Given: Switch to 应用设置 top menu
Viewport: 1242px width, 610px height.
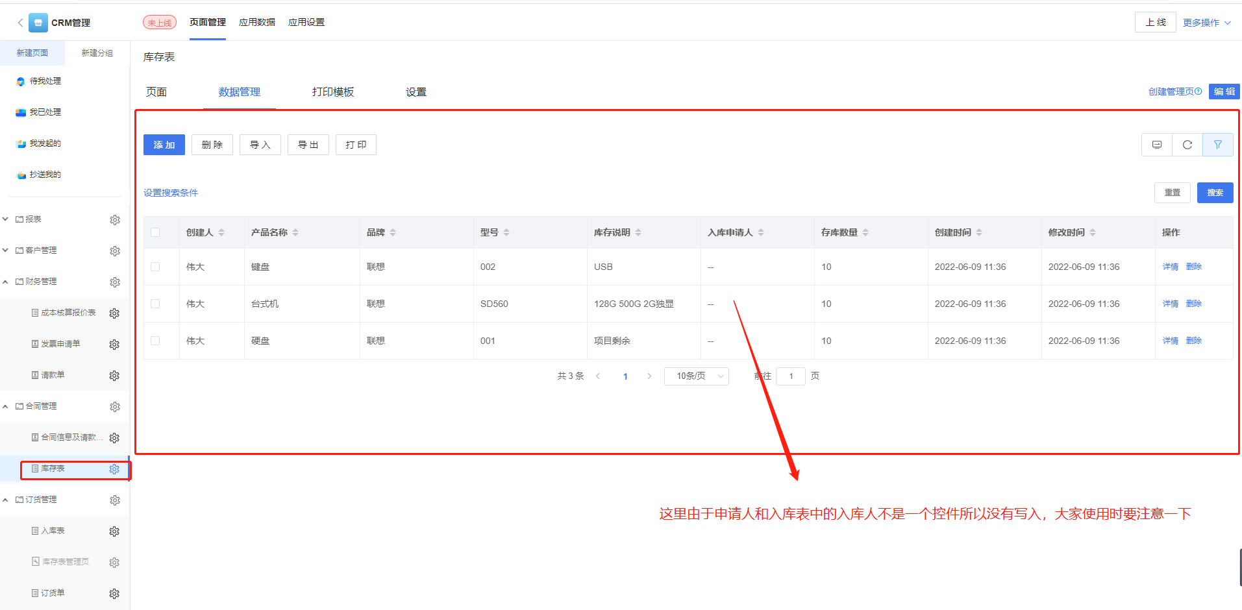Looking at the screenshot, I should coord(306,22).
